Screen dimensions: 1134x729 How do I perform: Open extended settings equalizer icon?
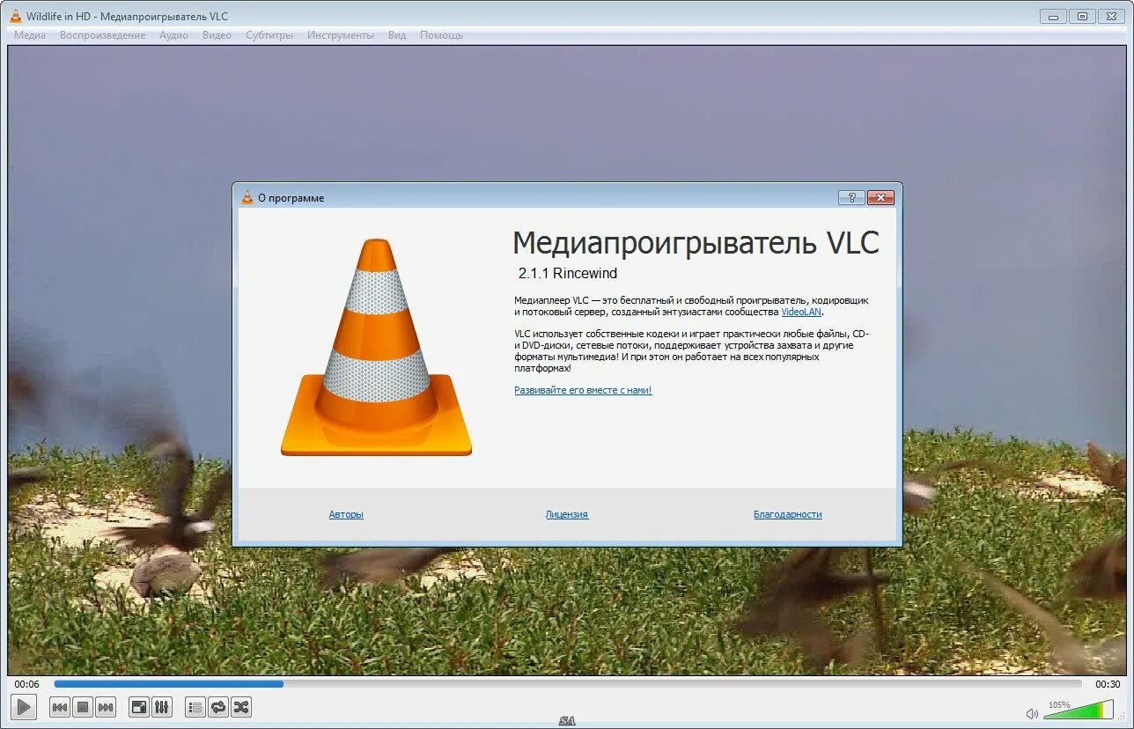click(x=162, y=707)
